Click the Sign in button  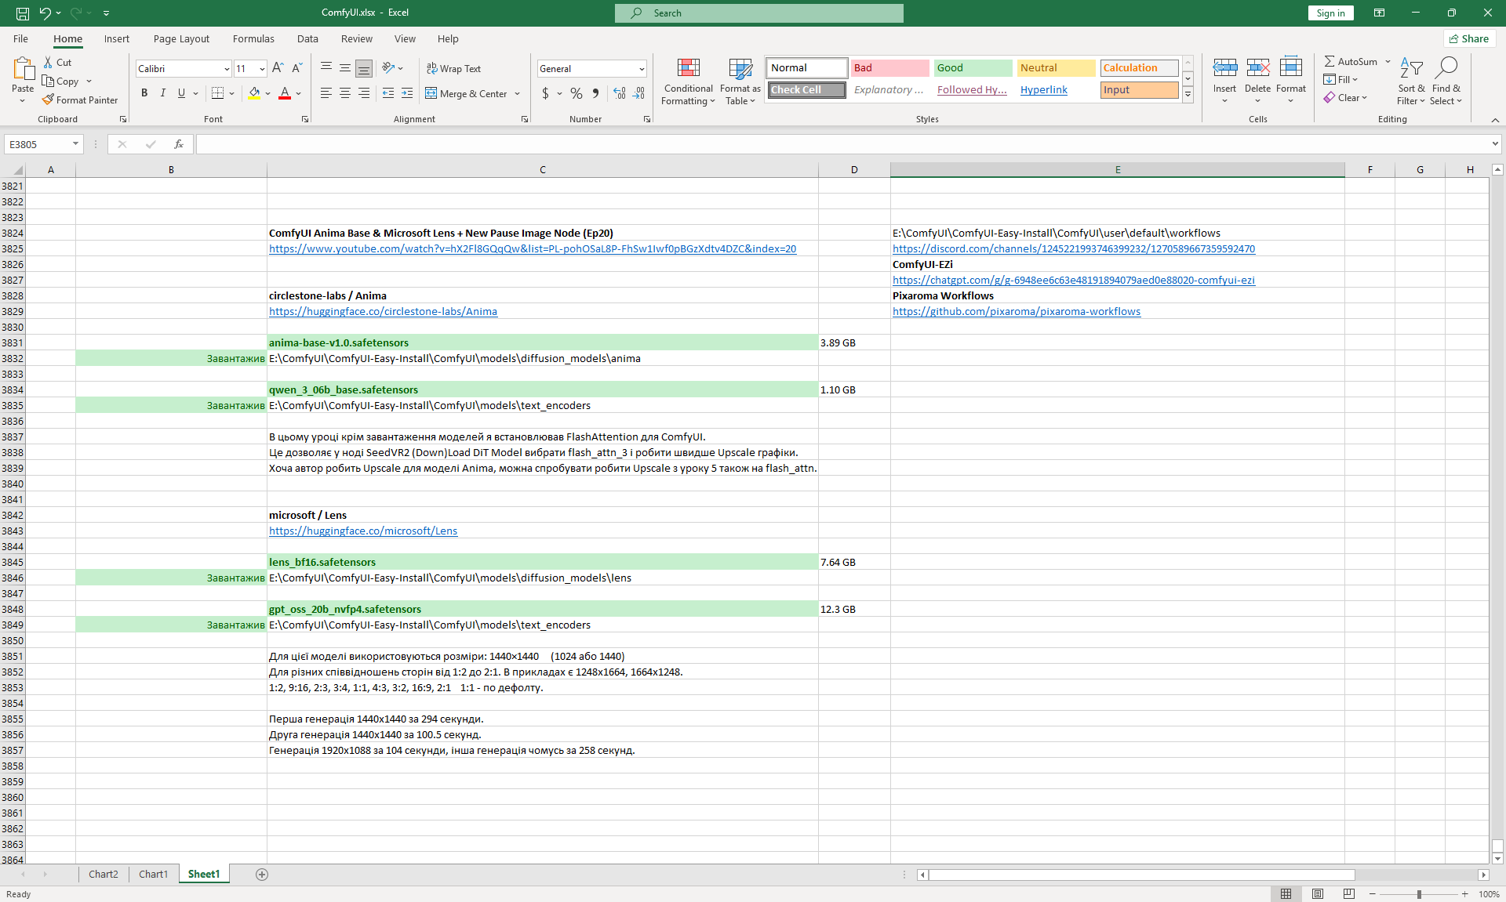(x=1330, y=13)
